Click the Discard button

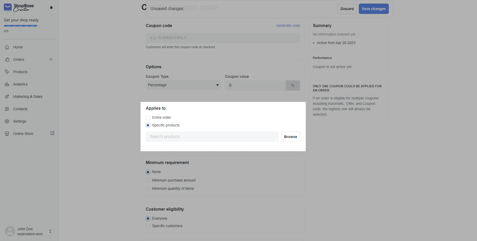click(347, 9)
